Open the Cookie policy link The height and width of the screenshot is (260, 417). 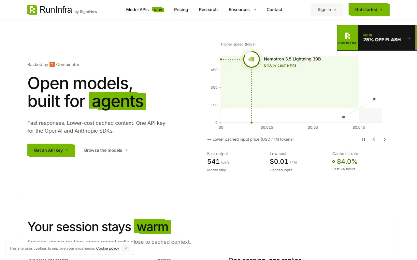(x=108, y=248)
